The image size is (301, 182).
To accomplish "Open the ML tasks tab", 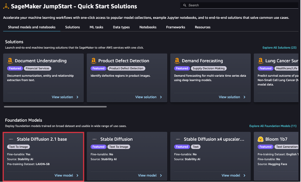I will (96, 27).
